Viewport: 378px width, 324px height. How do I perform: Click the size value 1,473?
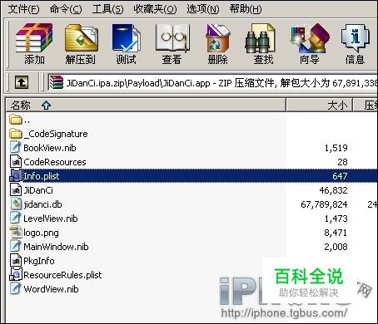336,218
